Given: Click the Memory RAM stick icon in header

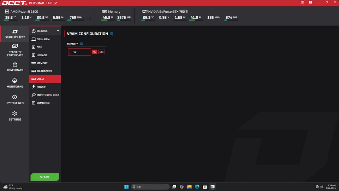Looking at the screenshot, I should [105, 11].
